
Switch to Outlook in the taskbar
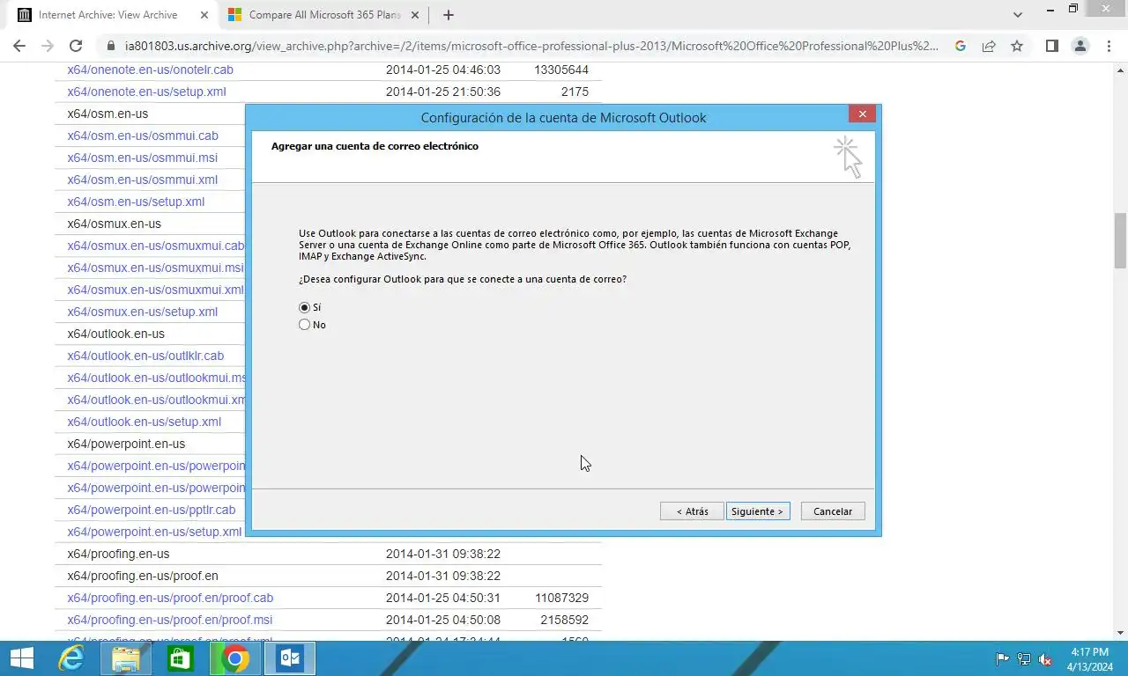(x=290, y=658)
